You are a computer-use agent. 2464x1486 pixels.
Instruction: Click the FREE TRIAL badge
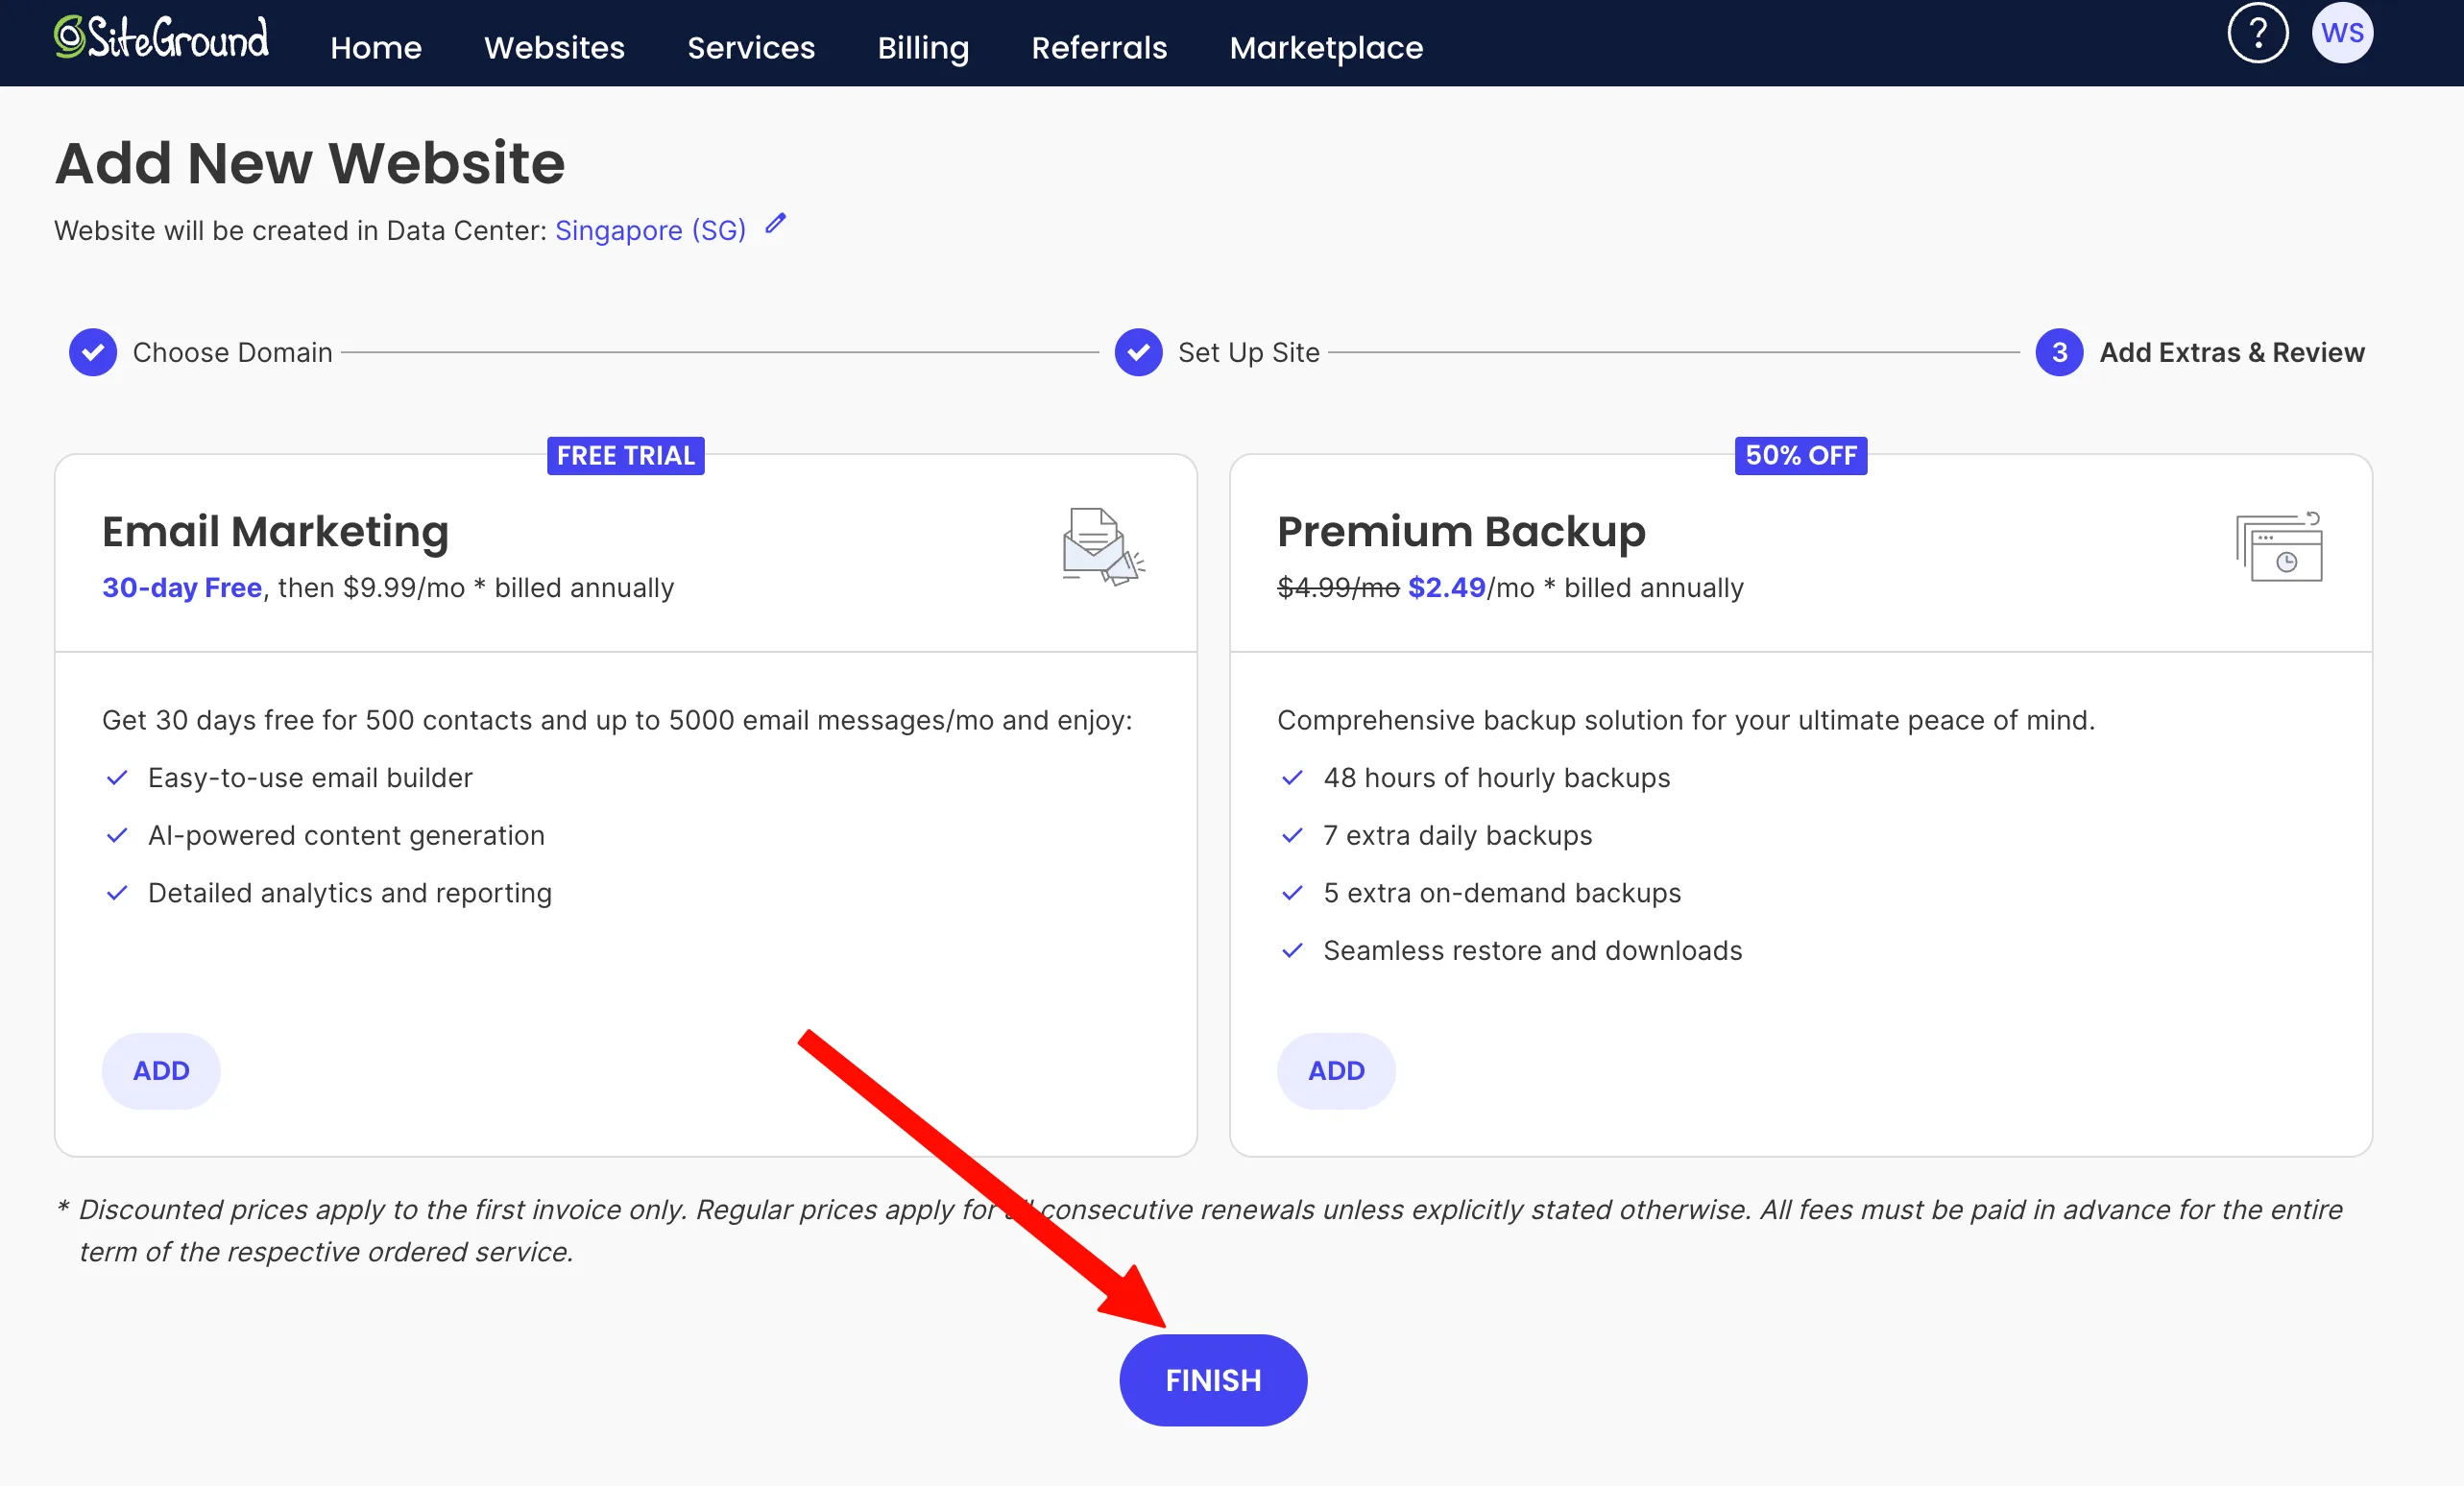(x=625, y=455)
